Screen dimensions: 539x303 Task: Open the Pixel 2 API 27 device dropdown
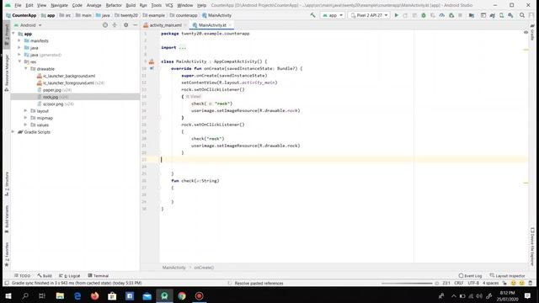click(369, 15)
